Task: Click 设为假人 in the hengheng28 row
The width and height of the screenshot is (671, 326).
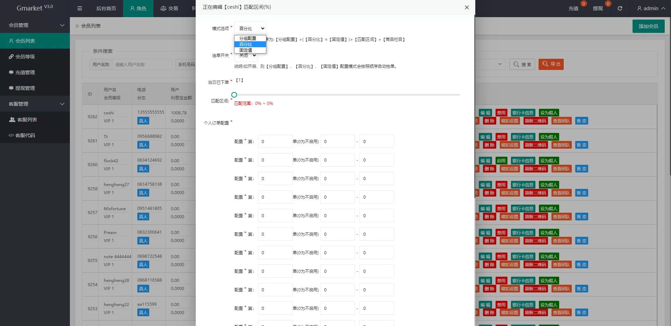Action: pyautogui.click(x=549, y=281)
